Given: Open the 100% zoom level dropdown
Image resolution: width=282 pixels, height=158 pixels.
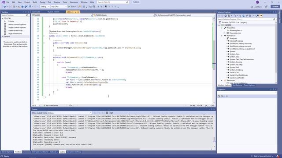Looking at the screenshot, I should pos(36,105).
